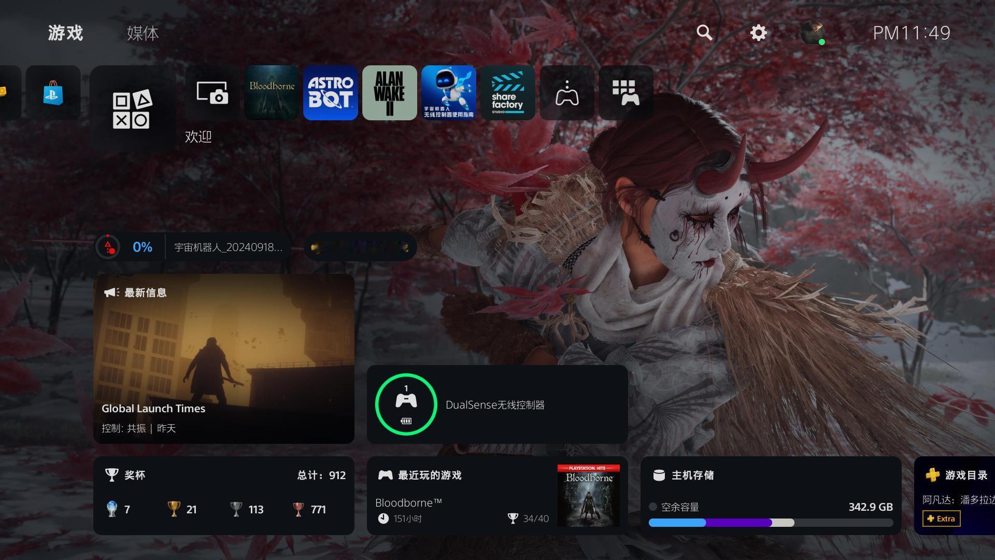Open the Share Factory Studio app
The image size is (995, 560).
[x=508, y=93]
